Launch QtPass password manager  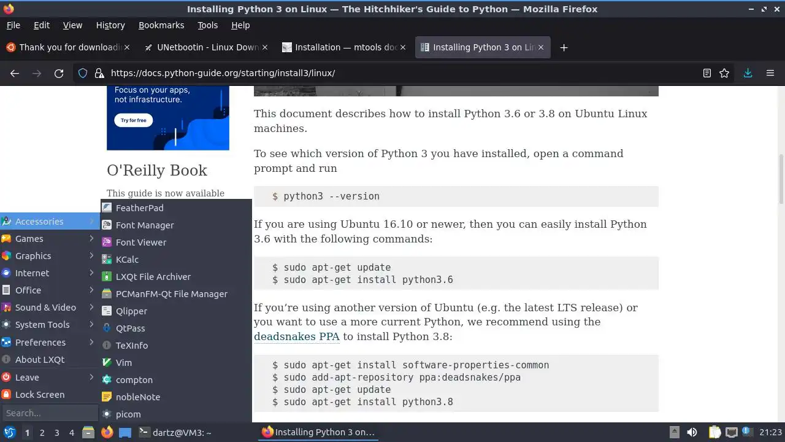(176, 328)
